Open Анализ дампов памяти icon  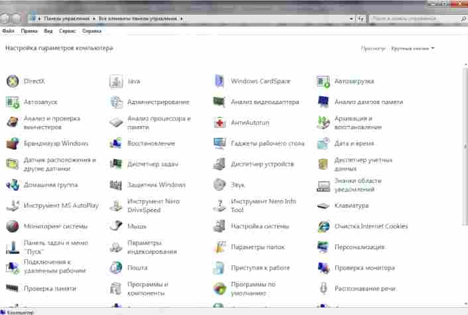(x=323, y=102)
